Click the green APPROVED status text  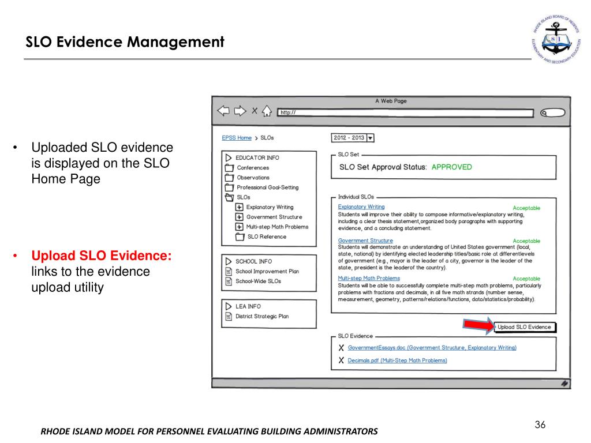coord(451,167)
